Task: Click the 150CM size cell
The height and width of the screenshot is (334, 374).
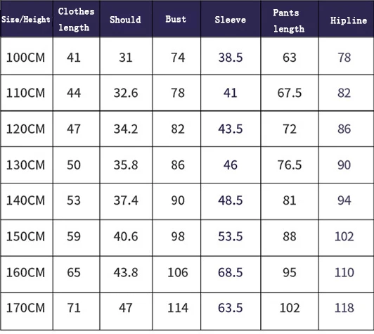Action: (25, 237)
